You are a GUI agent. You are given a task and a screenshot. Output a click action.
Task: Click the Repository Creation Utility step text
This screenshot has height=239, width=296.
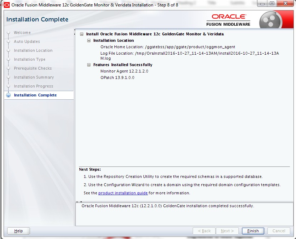[173, 176]
